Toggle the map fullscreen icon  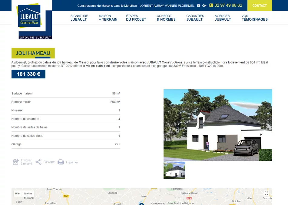pyautogui.click(x=266, y=193)
